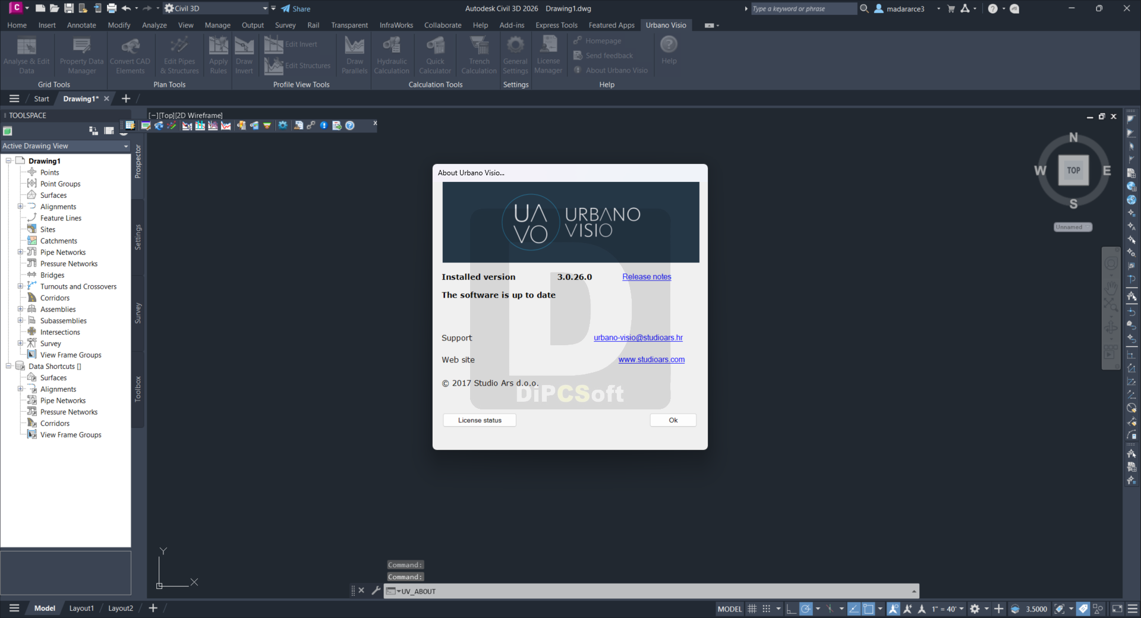Click Edit Structures in Profile View Tools
Viewport: 1141px width, 618px height.
pyautogui.click(x=298, y=65)
